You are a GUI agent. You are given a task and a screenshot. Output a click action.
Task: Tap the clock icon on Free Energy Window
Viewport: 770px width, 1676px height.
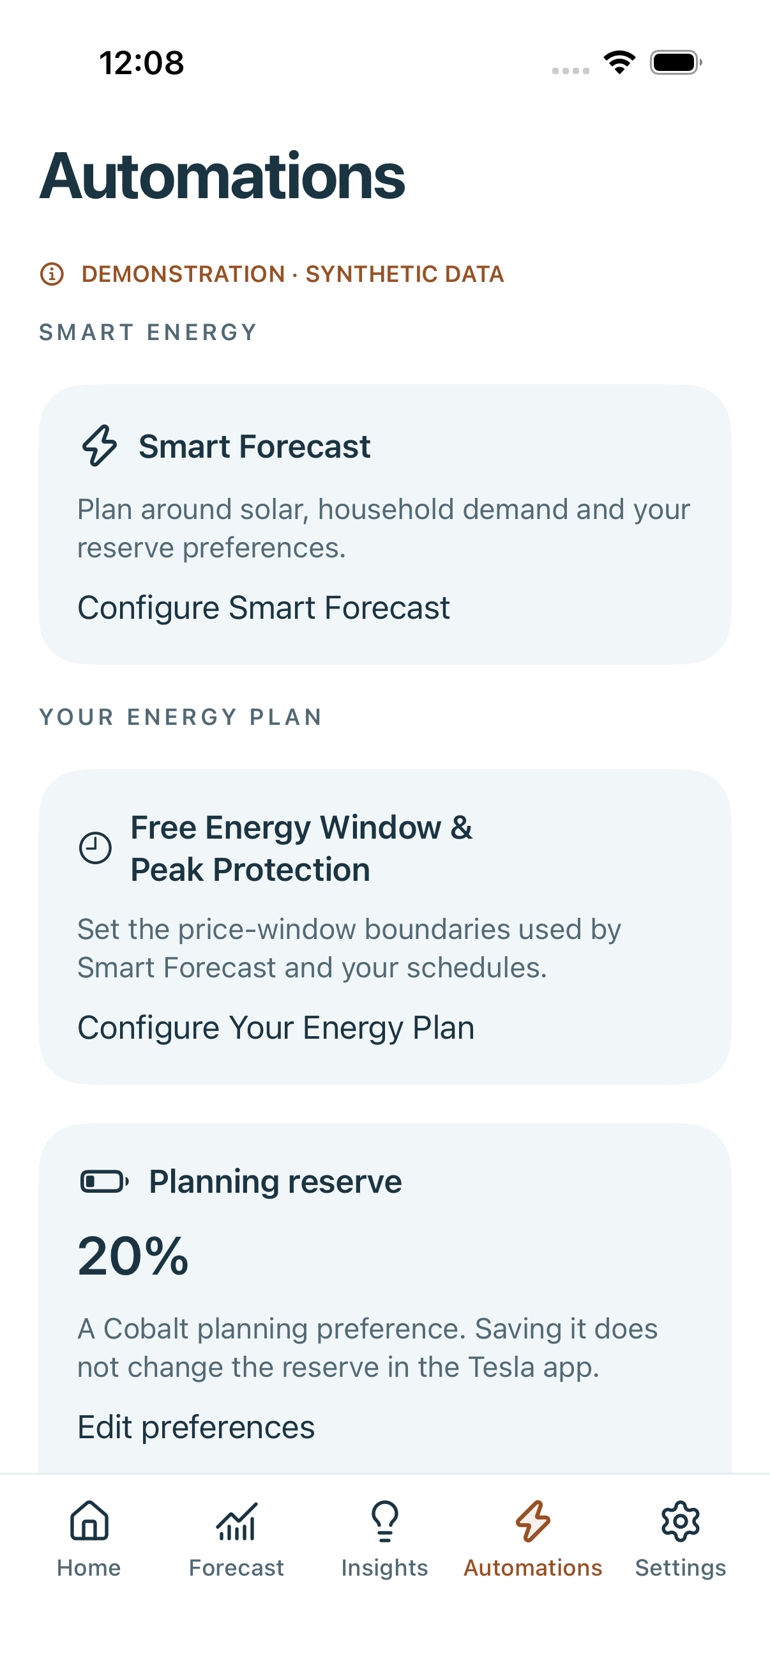96,848
